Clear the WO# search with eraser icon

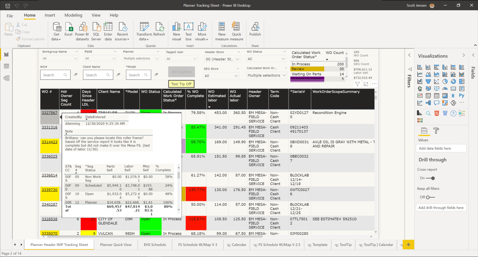tap(76, 75)
